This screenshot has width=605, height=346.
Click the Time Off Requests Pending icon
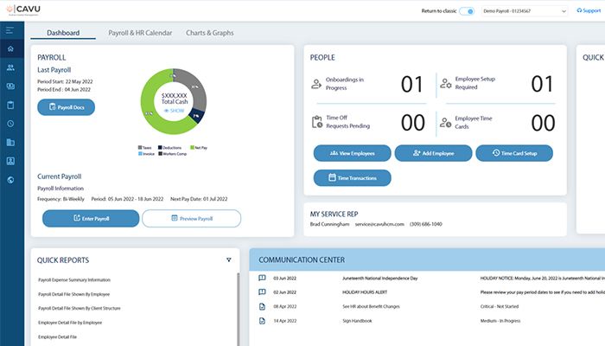pyautogui.click(x=317, y=122)
